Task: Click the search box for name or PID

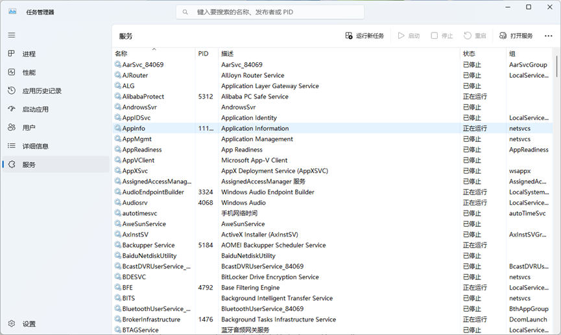Action: point(270,12)
